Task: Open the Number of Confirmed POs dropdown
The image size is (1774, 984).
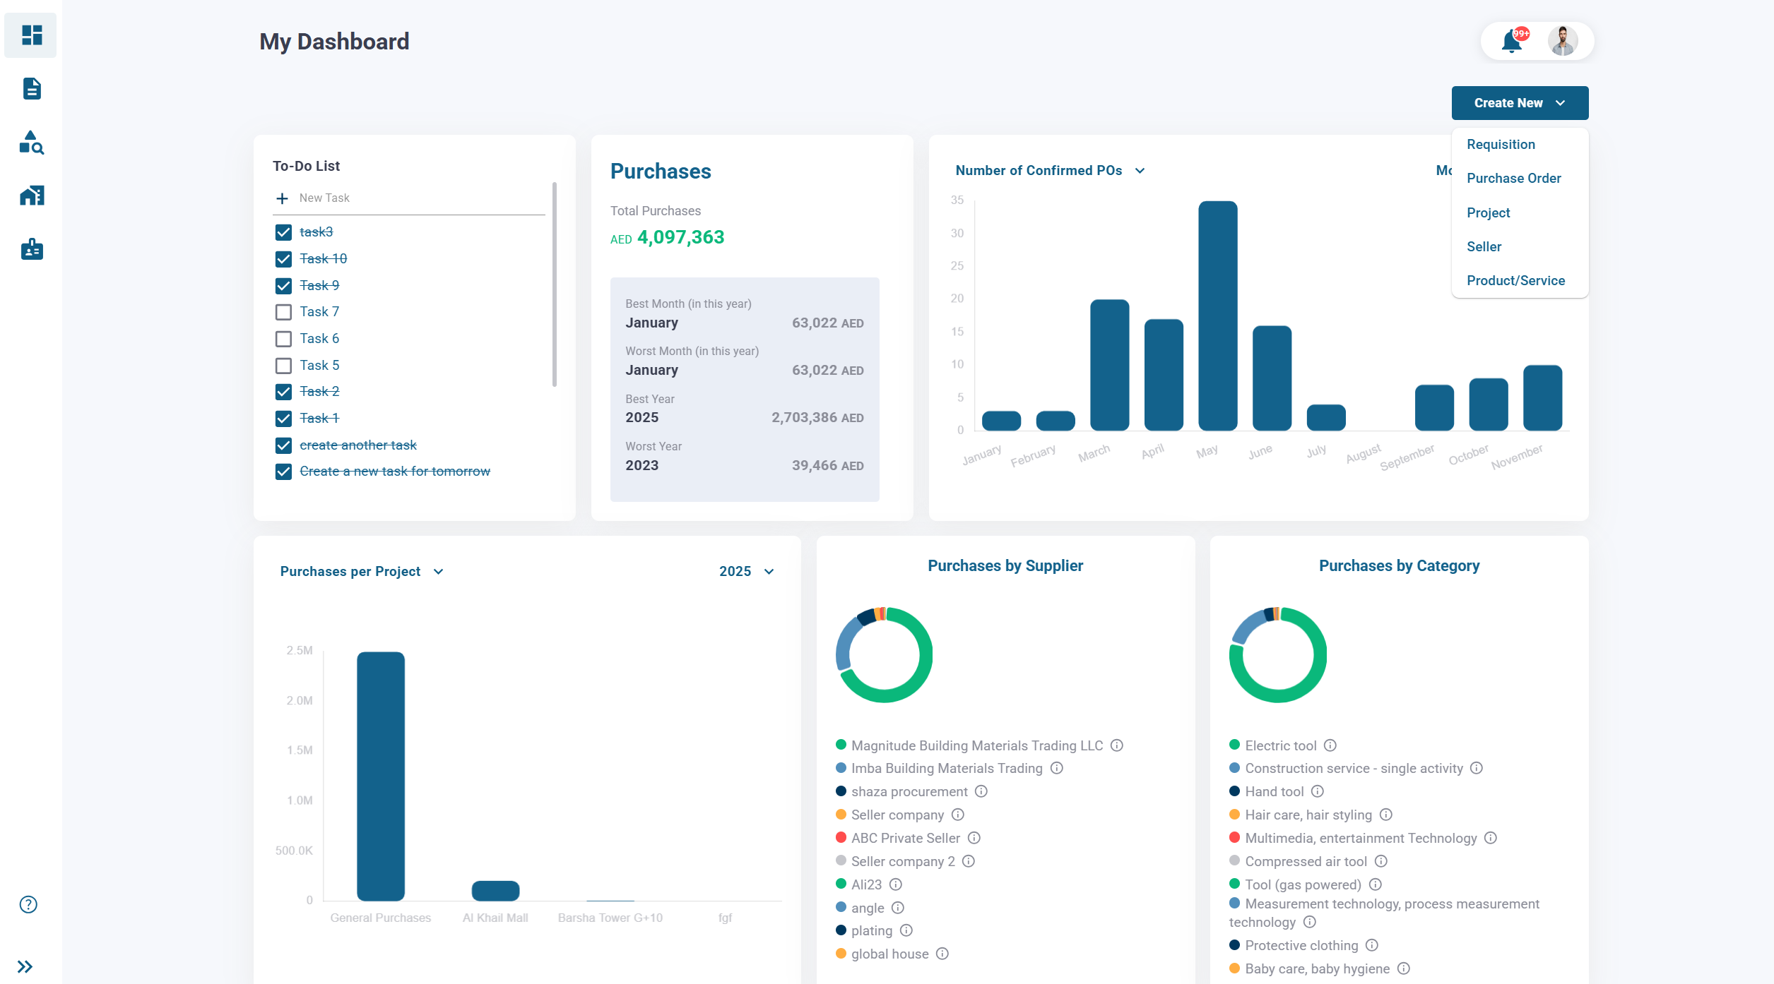Action: (x=1140, y=170)
